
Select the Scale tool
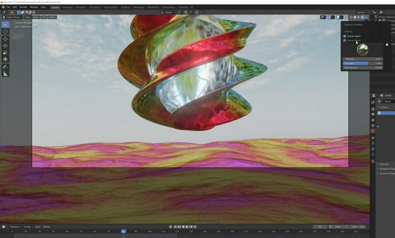pos(5,53)
